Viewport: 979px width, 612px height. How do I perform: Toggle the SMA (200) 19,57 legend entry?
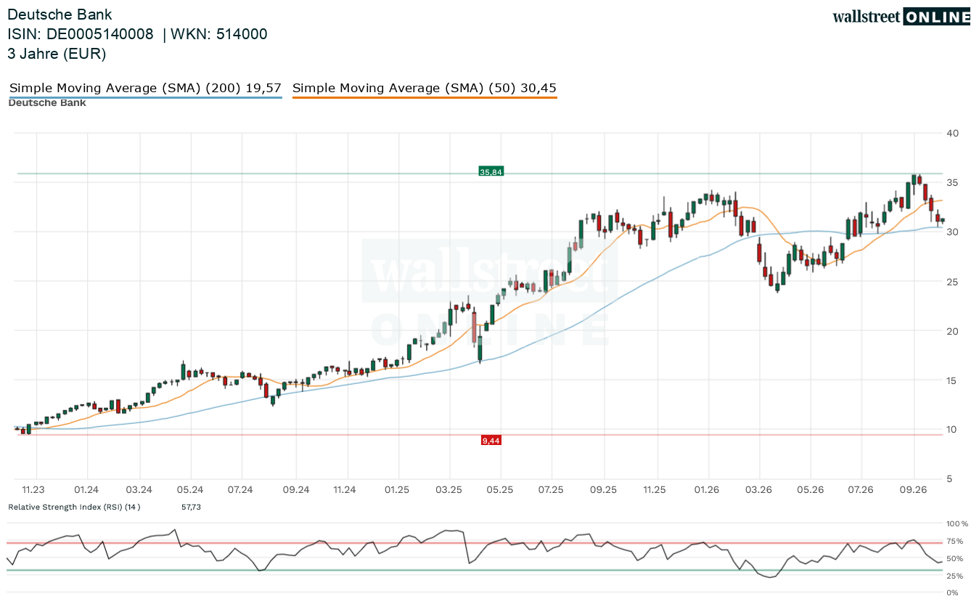[145, 89]
